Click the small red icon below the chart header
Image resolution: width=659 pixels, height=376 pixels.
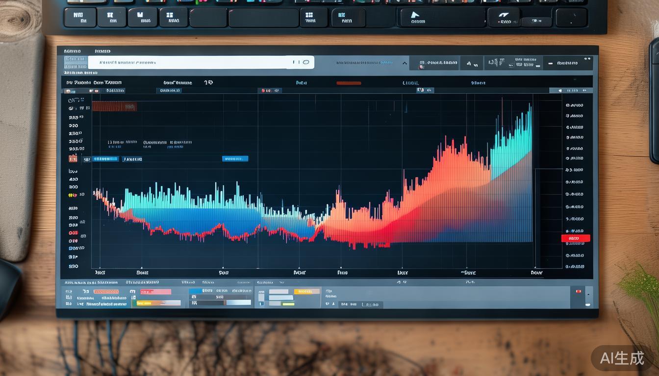[263, 91]
